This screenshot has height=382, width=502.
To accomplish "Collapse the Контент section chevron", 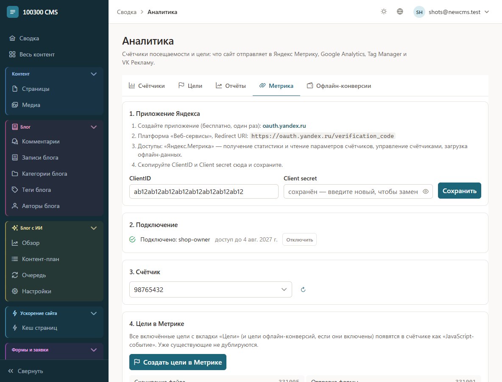I will tap(93, 74).
